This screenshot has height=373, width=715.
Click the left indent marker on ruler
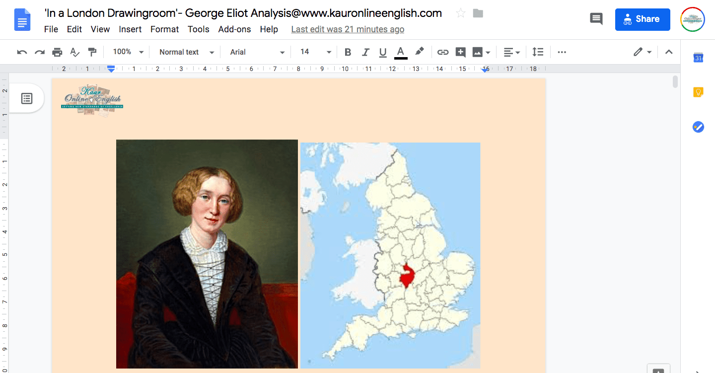click(x=111, y=70)
